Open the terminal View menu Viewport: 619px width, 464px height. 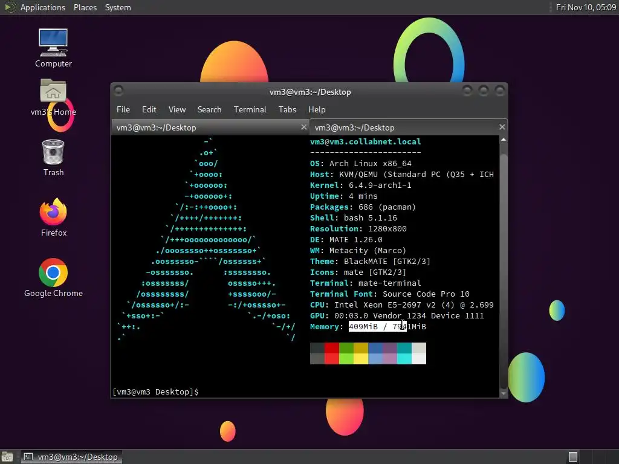[x=177, y=110]
